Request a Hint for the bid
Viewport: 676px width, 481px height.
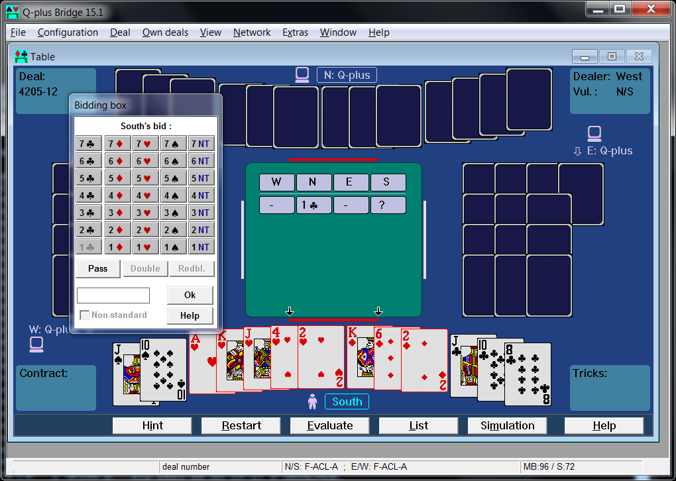click(x=151, y=425)
